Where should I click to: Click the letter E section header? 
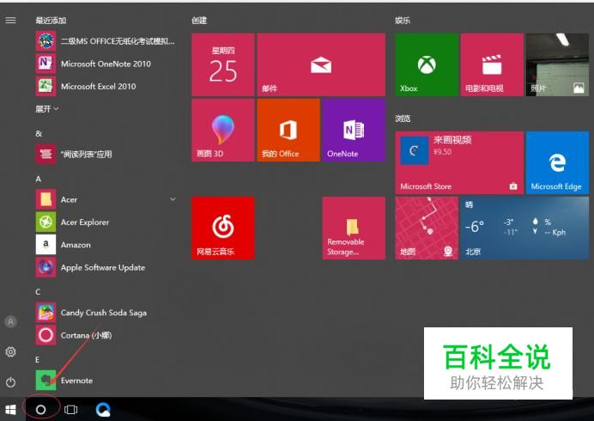[38, 359]
